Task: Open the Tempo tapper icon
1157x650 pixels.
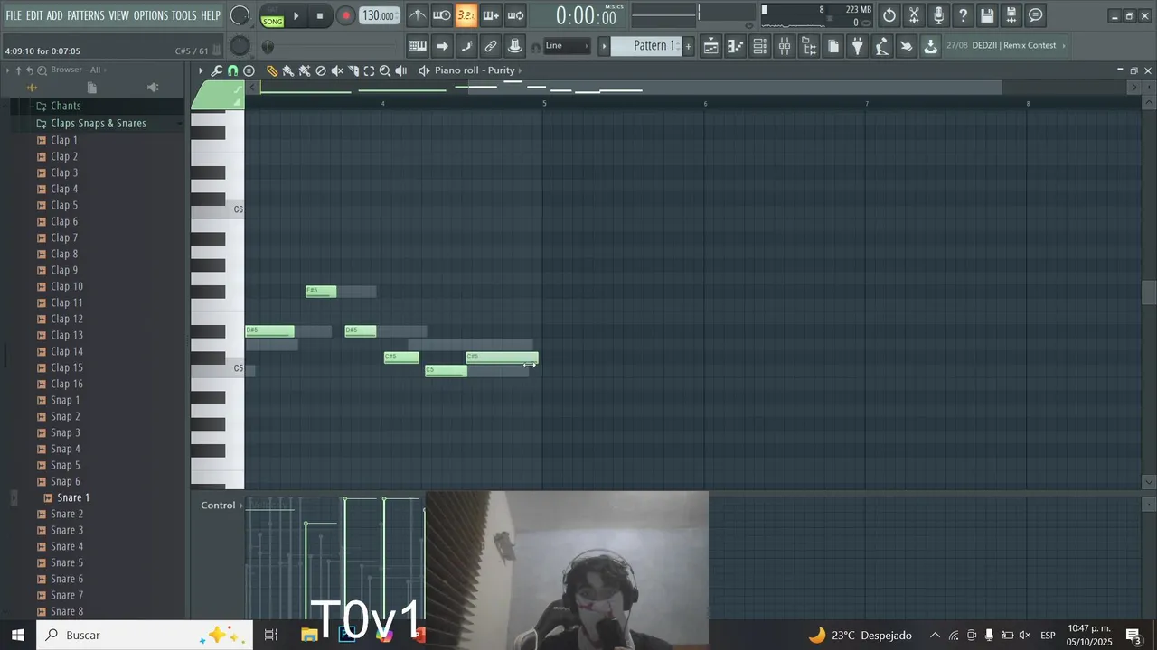Action: click(x=882, y=46)
